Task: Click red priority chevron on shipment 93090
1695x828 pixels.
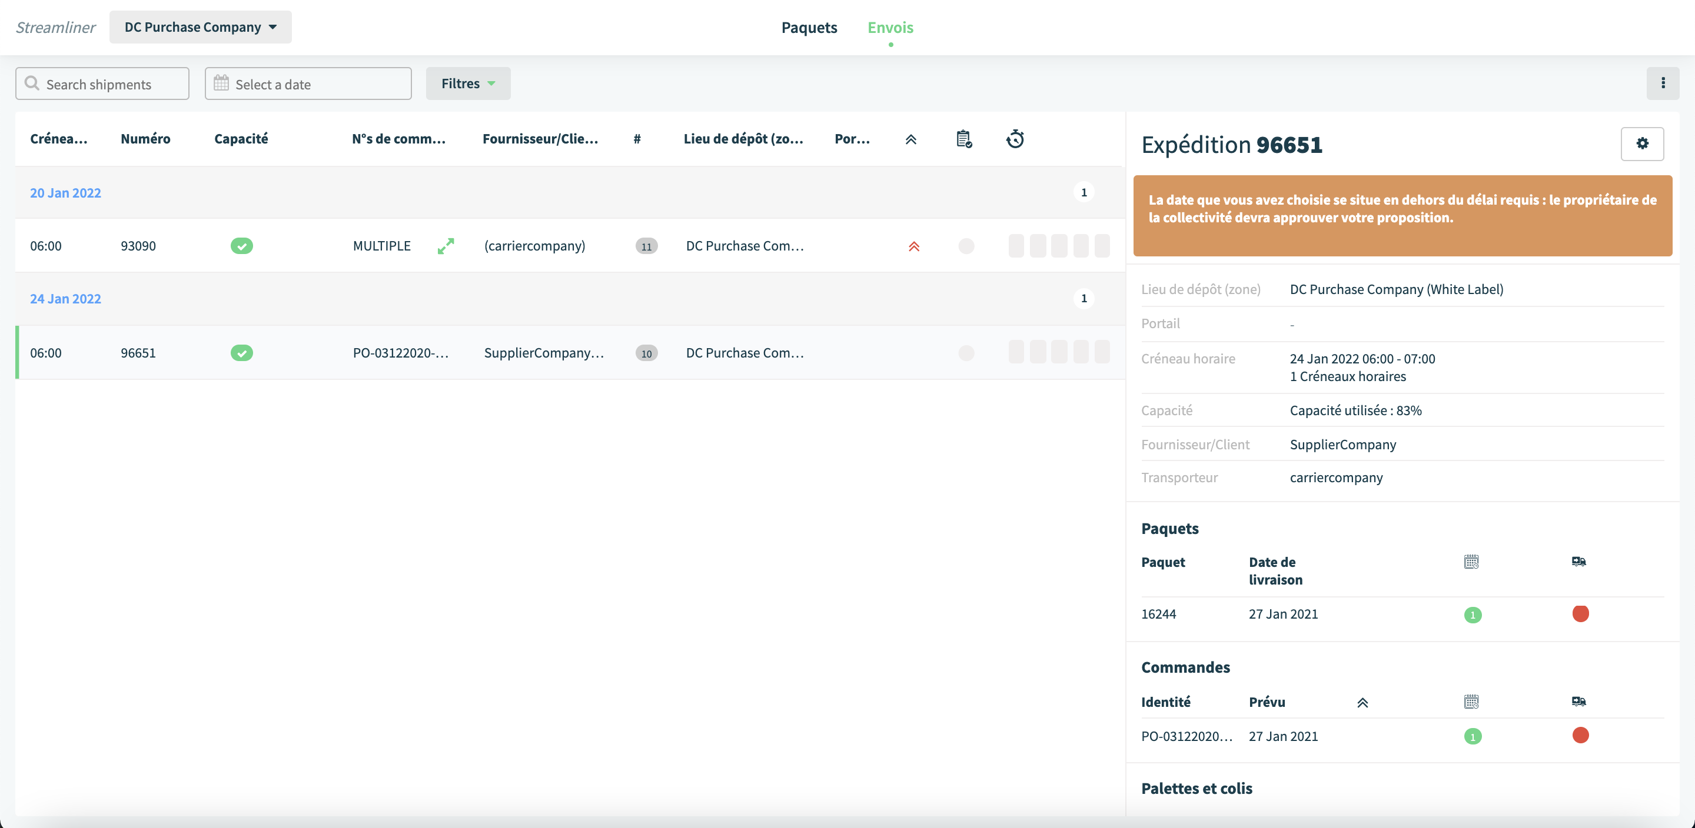Action: tap(914, 246)
